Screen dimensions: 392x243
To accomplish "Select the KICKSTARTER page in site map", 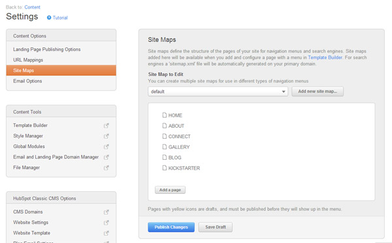I will point(184,168).
